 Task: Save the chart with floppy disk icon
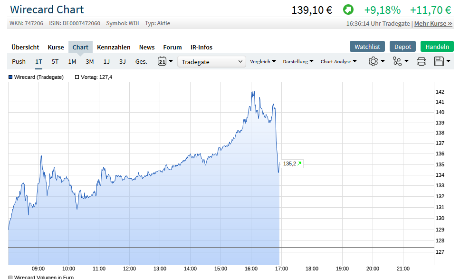[439, 61]
